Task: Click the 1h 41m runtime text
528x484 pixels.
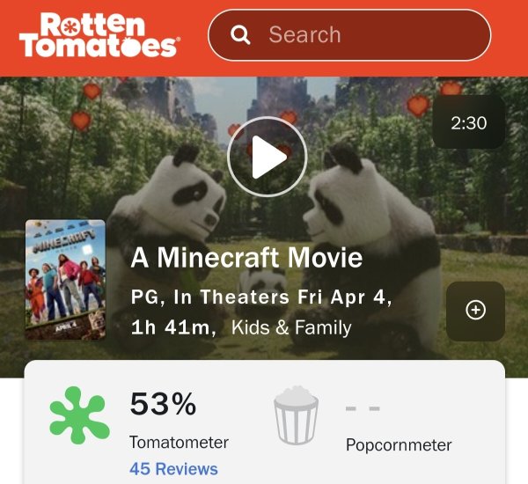Action: (173, 327)
